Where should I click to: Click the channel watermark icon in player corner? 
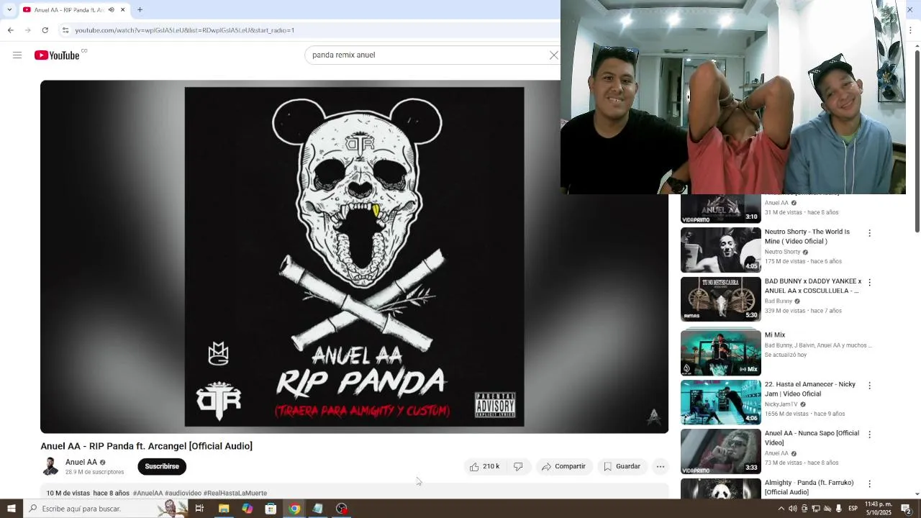pyautogui.click(x=653, y=417)
